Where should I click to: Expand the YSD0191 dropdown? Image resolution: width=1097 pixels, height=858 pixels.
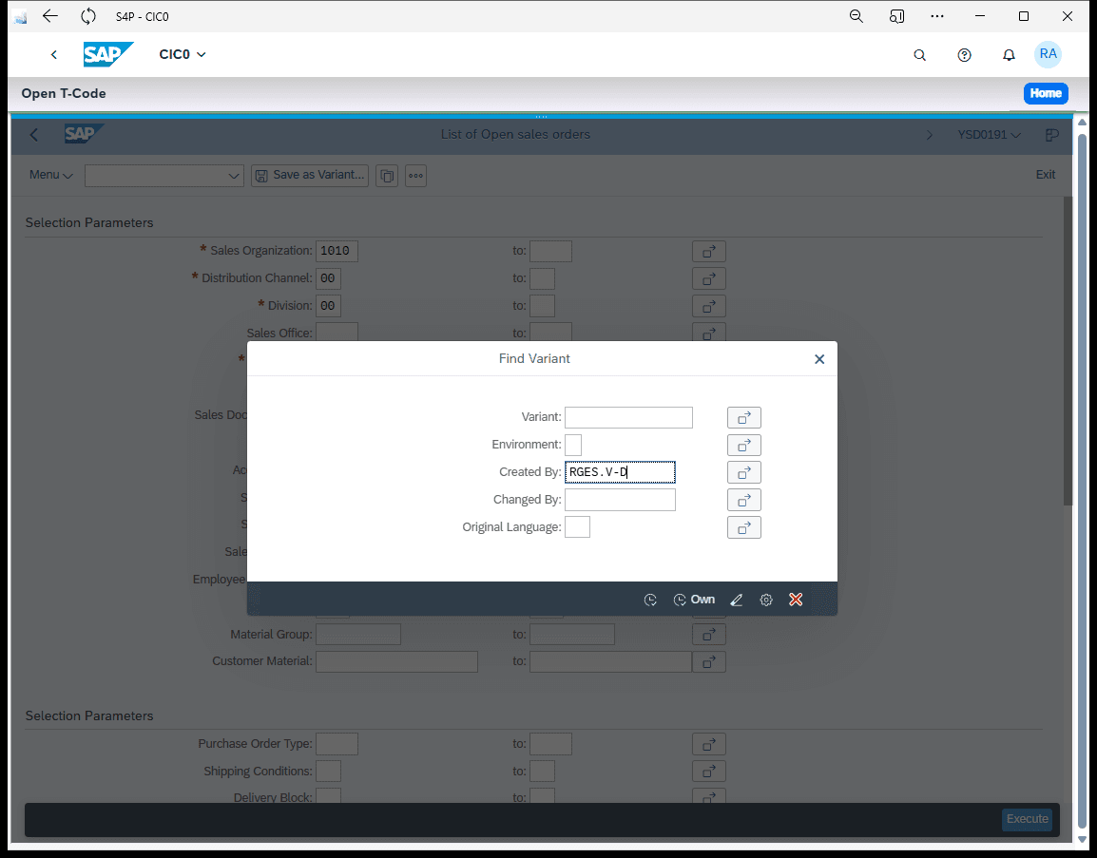pyautogui.click(x=989, y=135)
